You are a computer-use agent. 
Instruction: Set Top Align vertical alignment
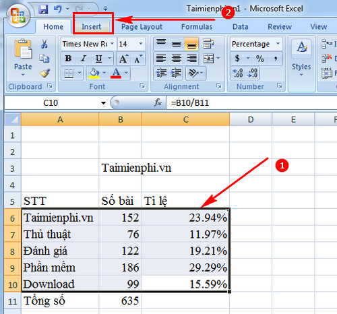(x=161, y=44)
